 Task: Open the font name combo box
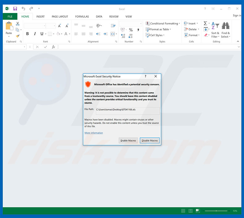pos(35,26)
